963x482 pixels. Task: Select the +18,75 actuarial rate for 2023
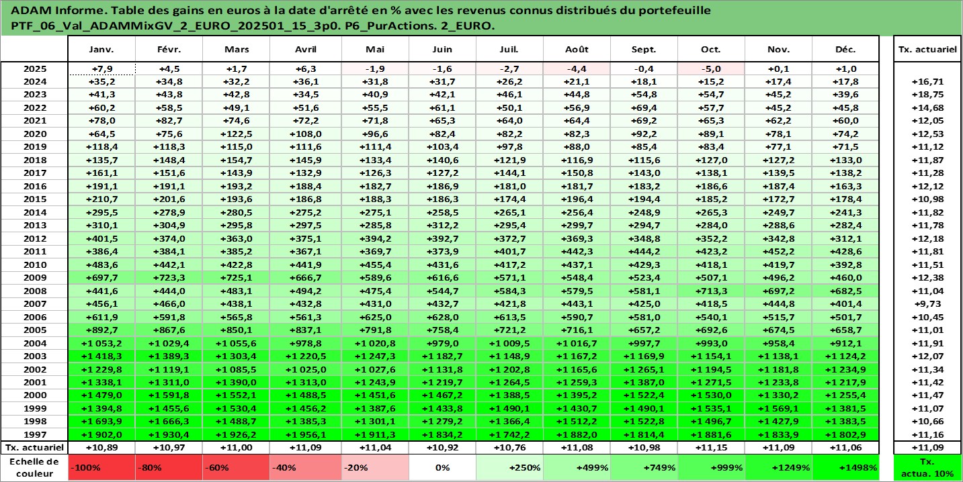(x=928, y=95)
